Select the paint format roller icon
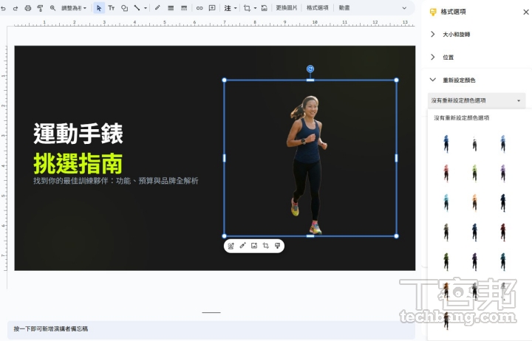Screen dimensions: 532x341 point(40,8)
